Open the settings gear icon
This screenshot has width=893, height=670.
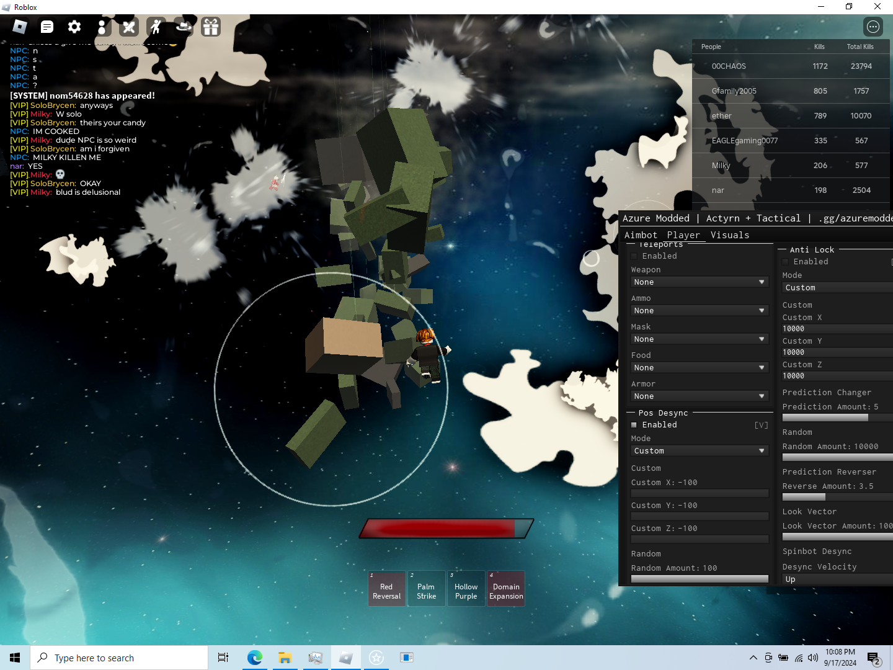(x=74, y=27)
